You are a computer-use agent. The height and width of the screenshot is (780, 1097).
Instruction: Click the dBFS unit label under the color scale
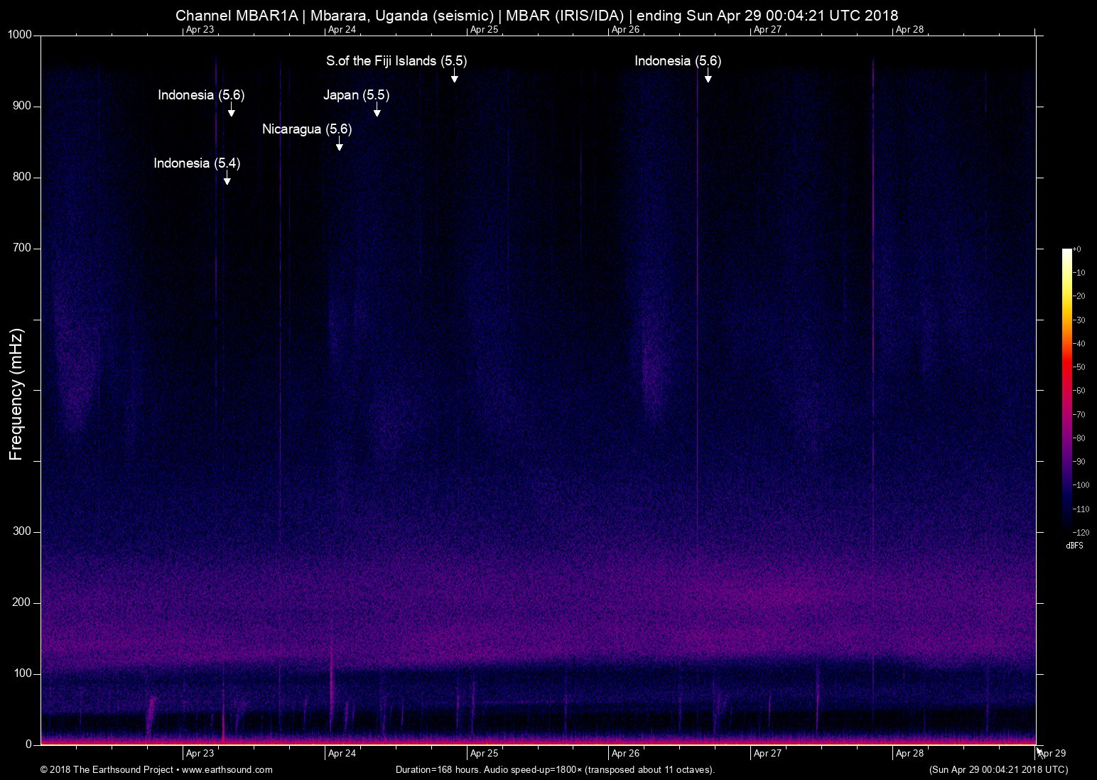click(x=1074, y=546)
